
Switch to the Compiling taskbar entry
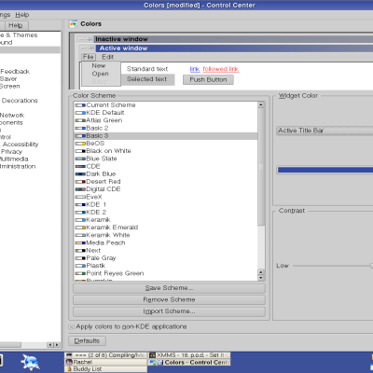coord(105,355)
